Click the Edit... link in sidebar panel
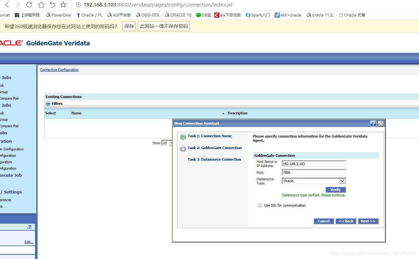This screenshot has height=259, width=419. pos(29,242)
